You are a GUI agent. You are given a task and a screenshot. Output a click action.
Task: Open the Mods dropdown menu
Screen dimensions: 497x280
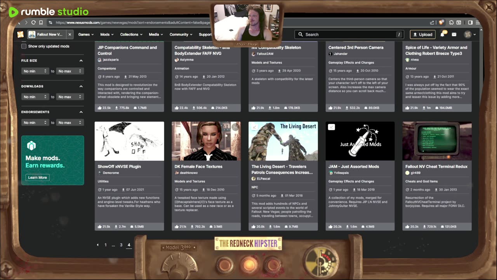point(107,34)
